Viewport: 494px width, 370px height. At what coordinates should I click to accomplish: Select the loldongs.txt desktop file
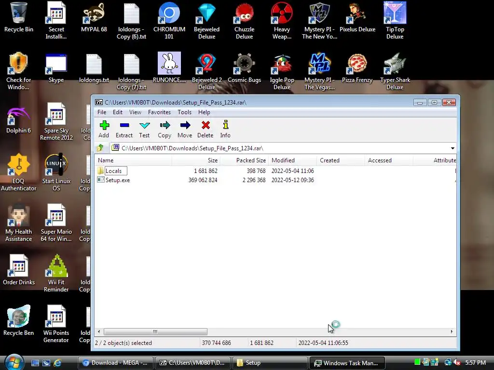point(94,68)
